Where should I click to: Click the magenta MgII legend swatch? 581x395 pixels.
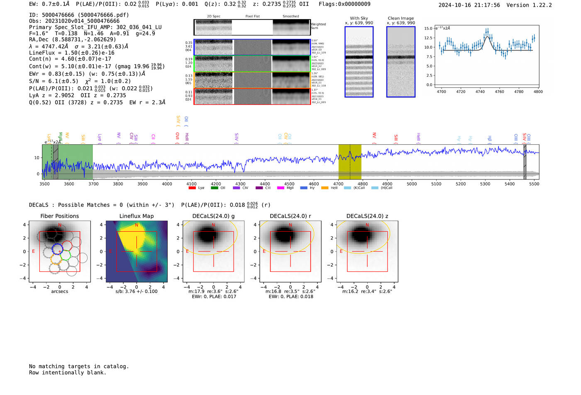click(281, 188)
